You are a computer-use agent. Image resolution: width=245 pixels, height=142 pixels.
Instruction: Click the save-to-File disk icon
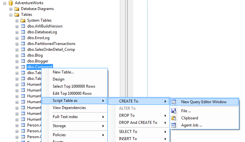click(174, 111)
